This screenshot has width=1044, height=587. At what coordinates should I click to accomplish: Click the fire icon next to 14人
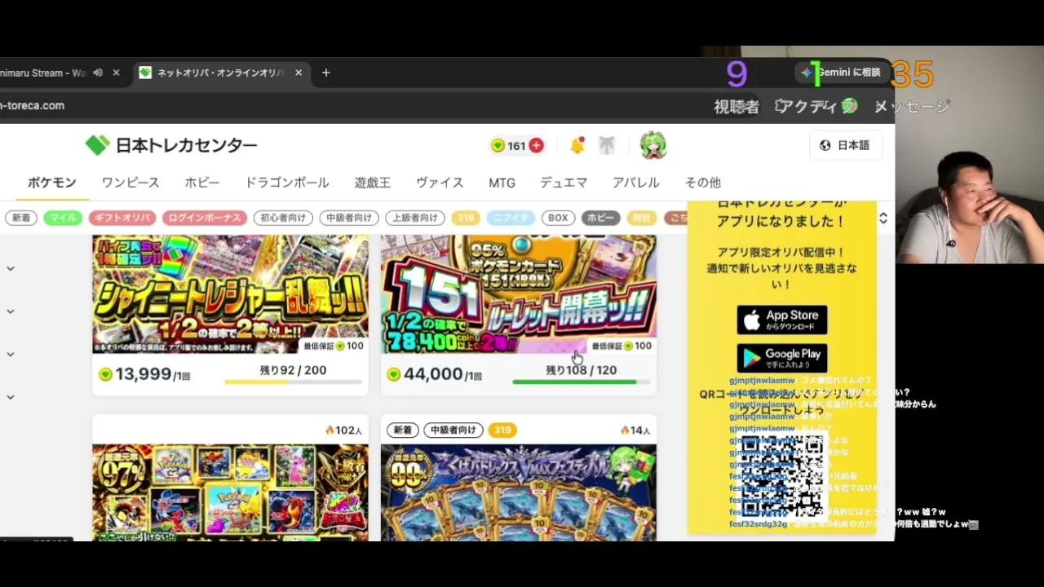click(625, 430)
